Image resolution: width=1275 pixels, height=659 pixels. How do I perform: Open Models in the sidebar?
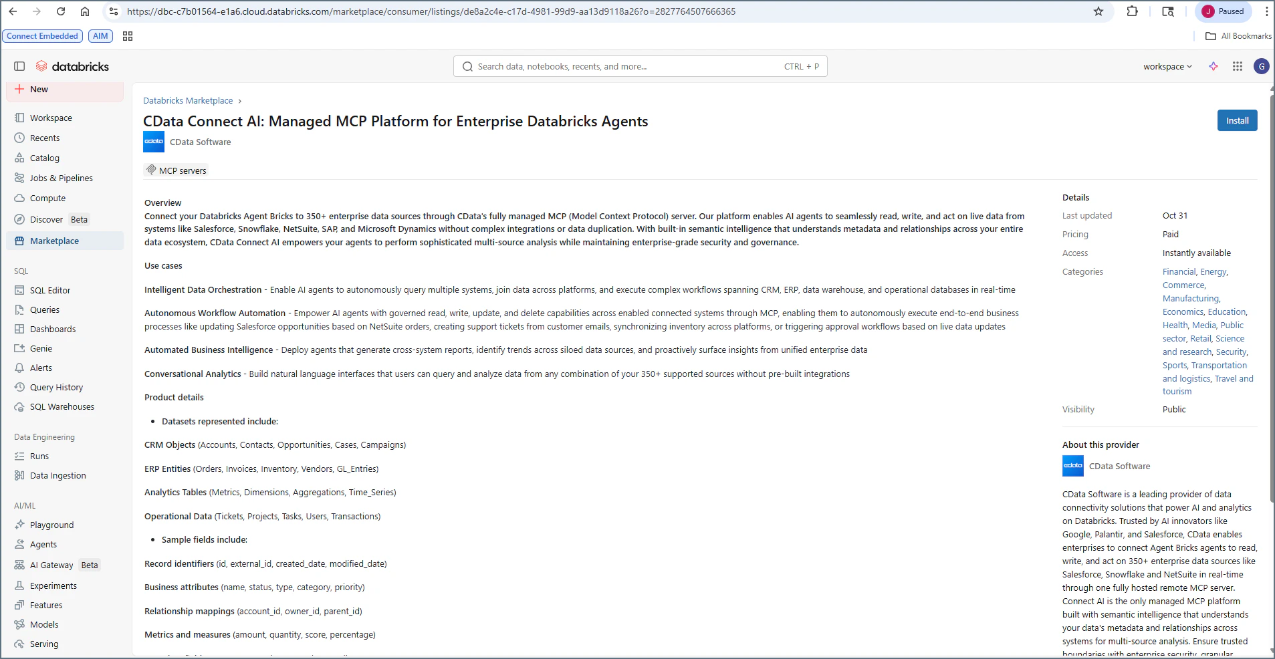(x=65, y=624)
